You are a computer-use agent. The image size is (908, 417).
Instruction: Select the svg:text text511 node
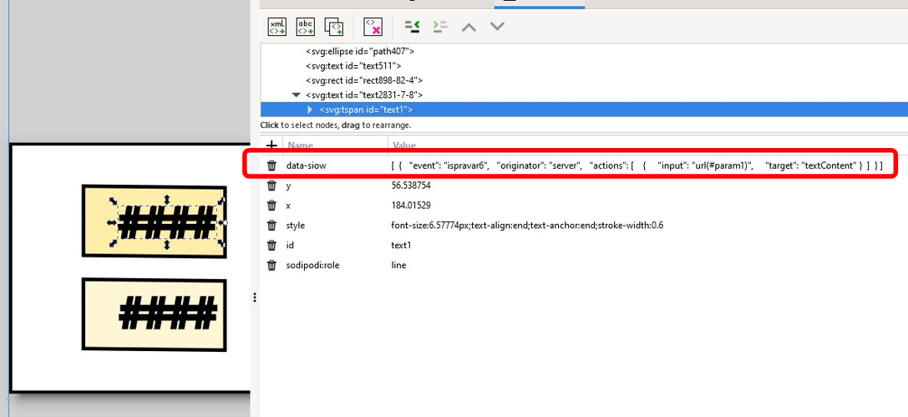[353, 66]
